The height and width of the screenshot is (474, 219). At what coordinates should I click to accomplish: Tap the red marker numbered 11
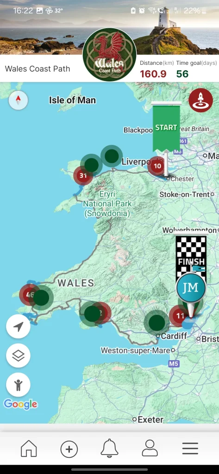[180, 316]
